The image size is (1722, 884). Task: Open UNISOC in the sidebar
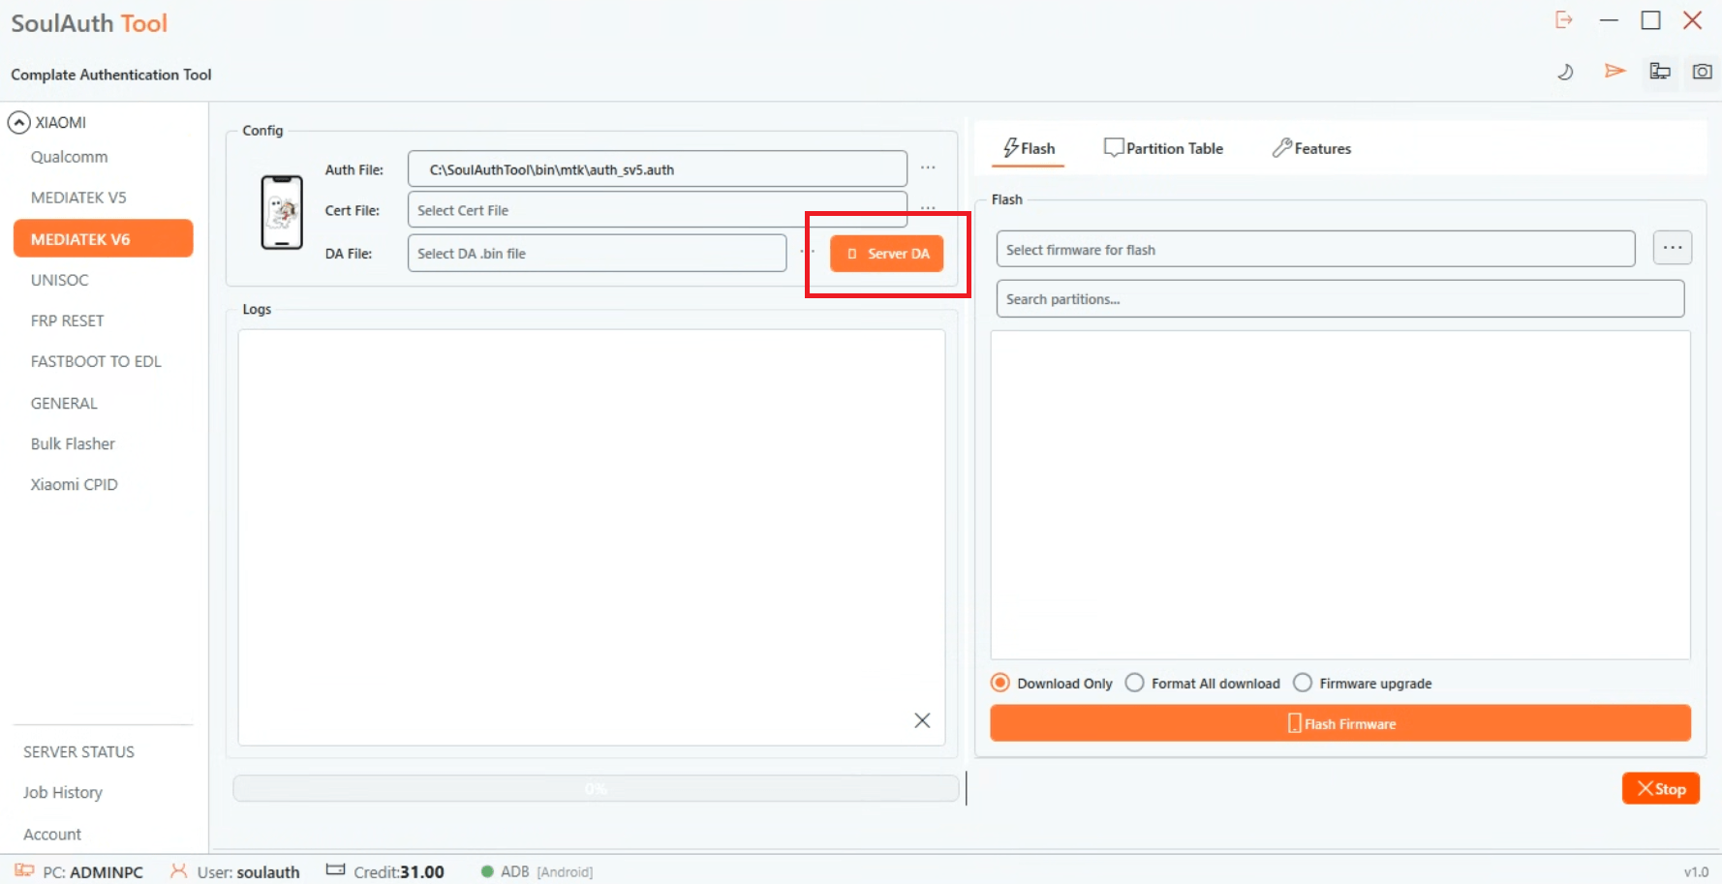60,280
